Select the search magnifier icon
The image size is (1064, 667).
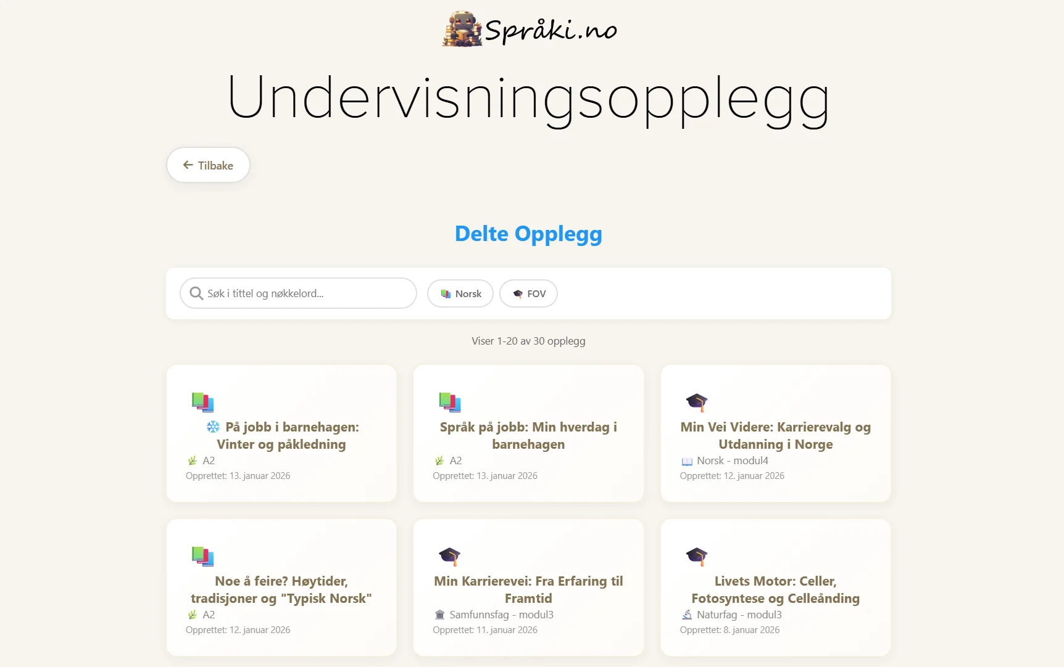pyautogui.click(x=196, y=293)
